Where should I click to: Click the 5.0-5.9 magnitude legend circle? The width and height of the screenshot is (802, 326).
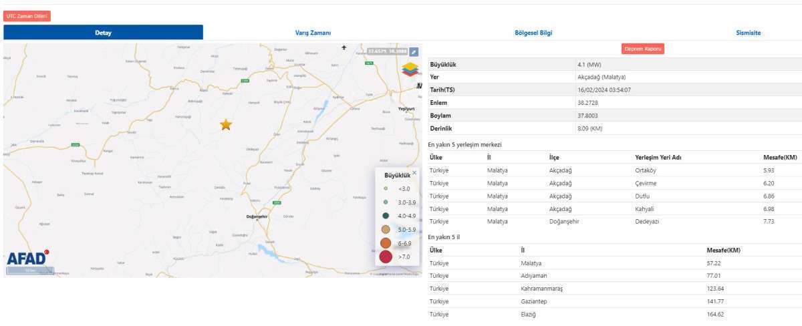click(386, 230)
